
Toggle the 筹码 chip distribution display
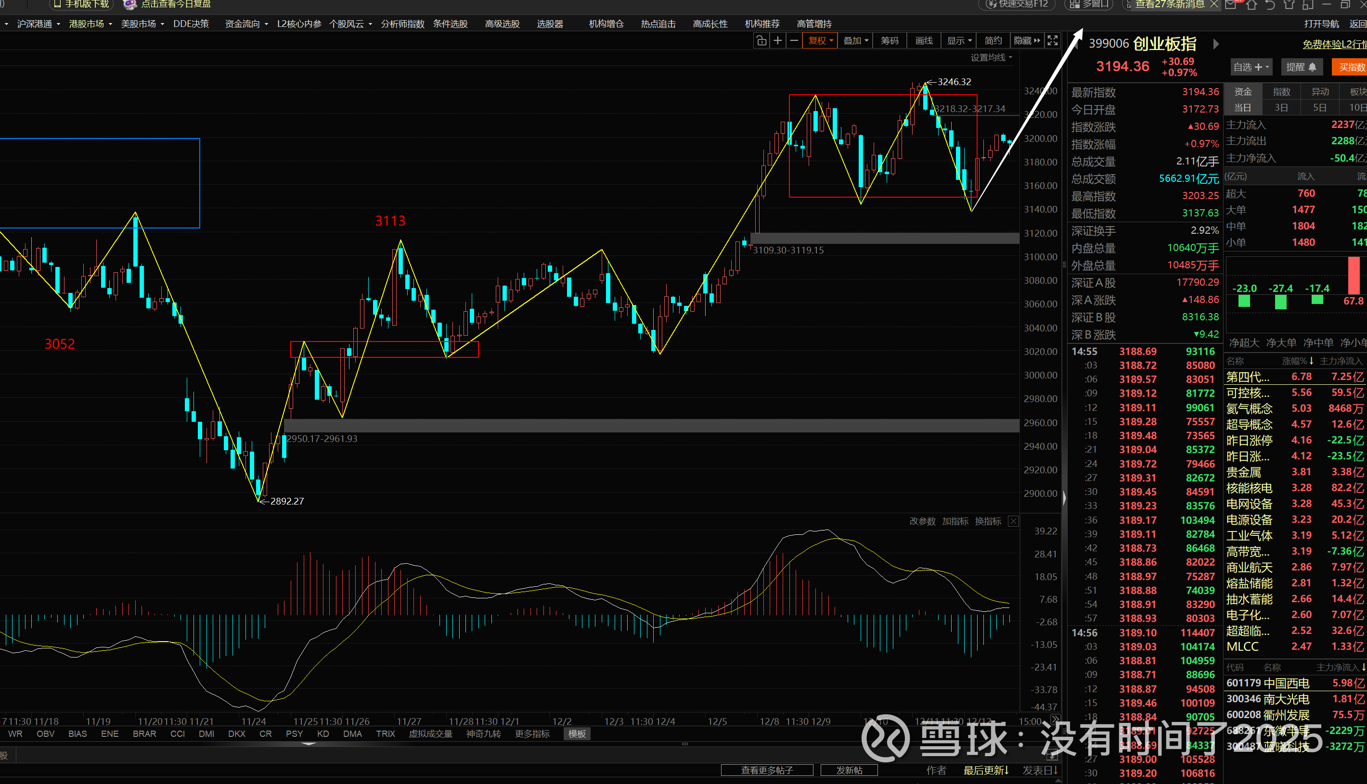(889, 41)
